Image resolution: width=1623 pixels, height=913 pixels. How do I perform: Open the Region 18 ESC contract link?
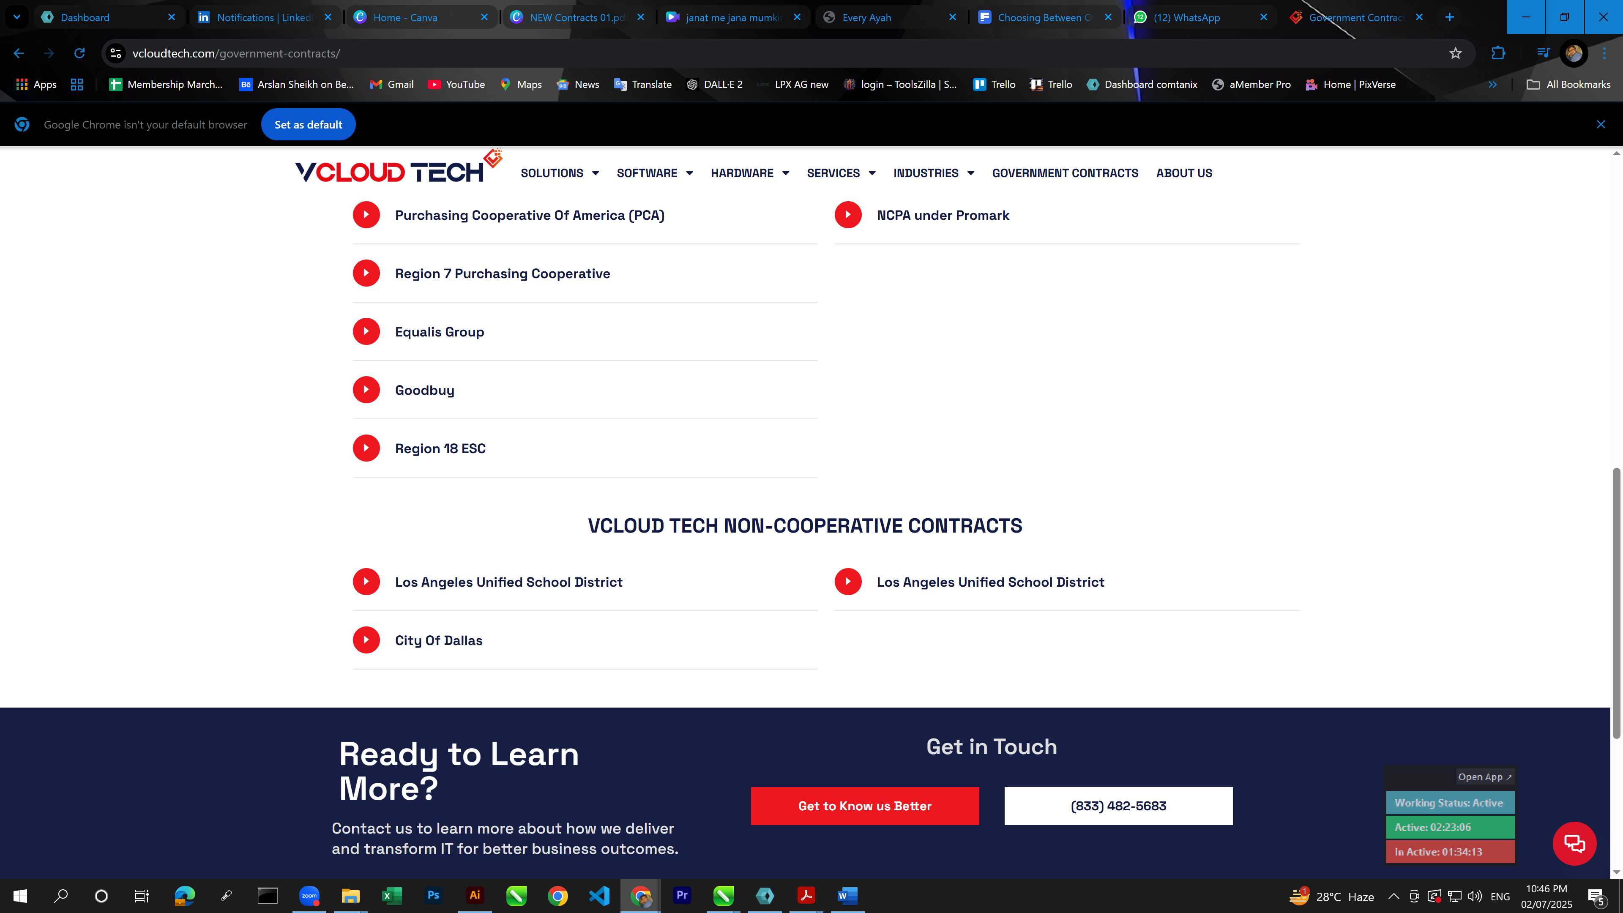click(440, 448)
